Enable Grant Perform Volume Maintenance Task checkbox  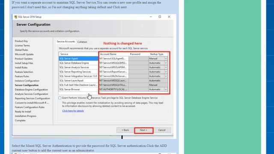coord(60,98)
